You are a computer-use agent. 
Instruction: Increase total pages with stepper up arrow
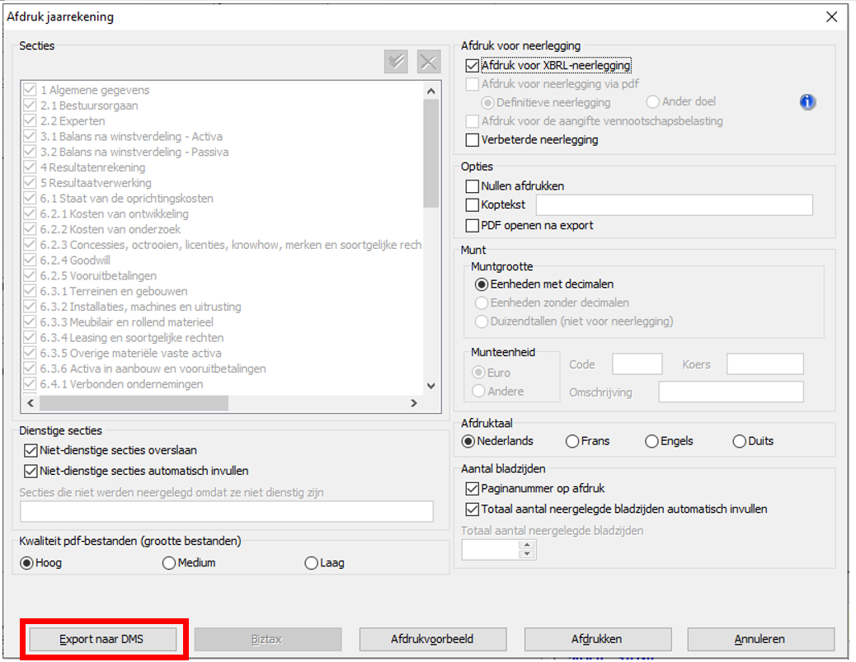coord(527,544)
